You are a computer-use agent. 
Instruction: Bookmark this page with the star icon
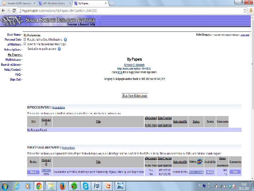click(x=245, y=11)
